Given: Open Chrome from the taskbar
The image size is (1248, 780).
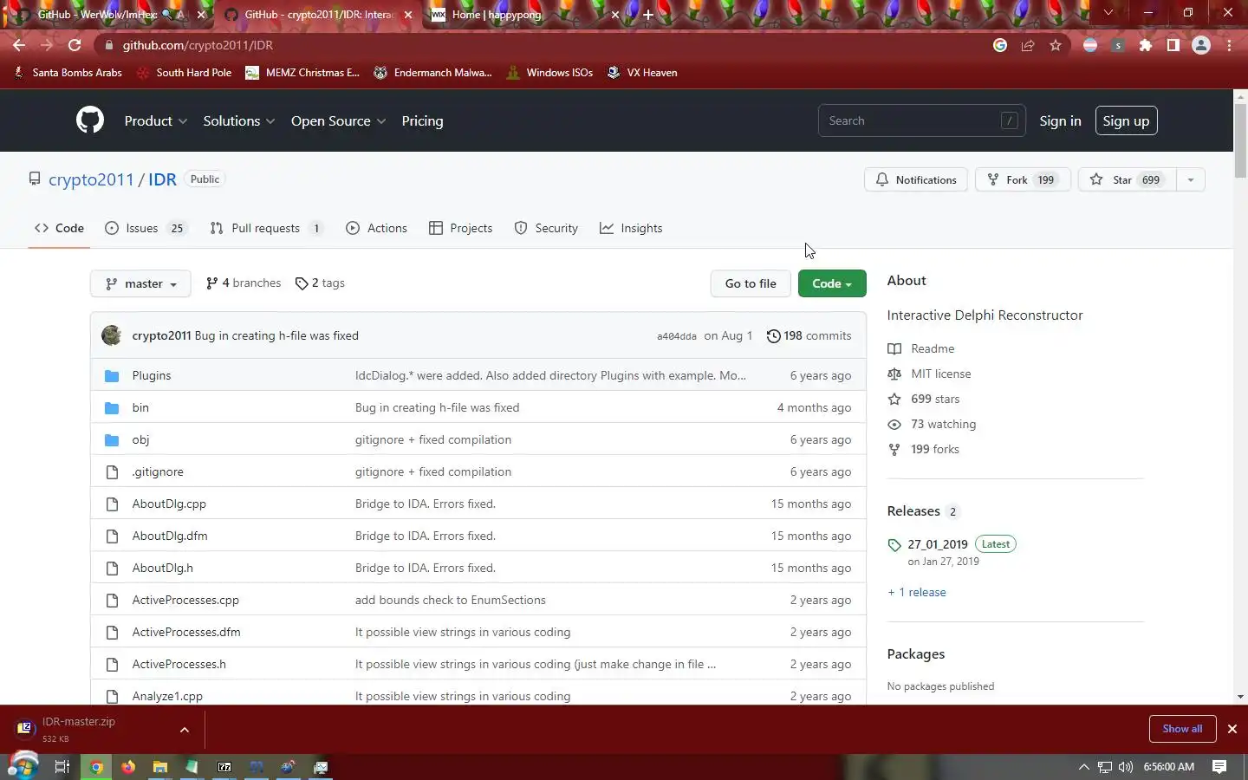Looking at the screenshot, I should 96,767.
